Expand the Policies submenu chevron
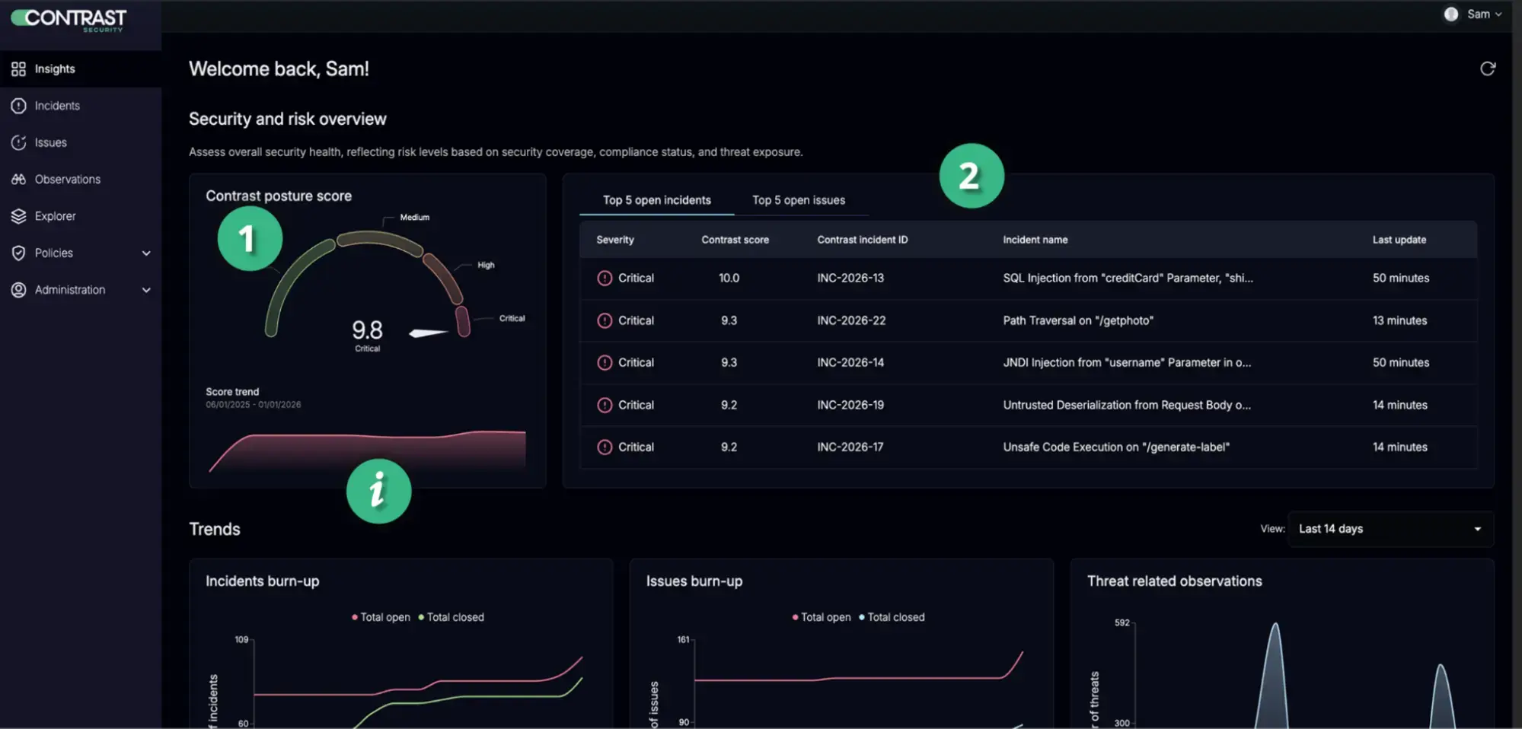 coord(146,253)
